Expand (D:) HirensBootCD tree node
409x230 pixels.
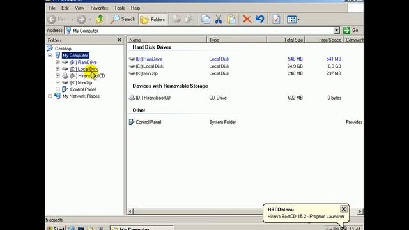[x=58, y=75]
